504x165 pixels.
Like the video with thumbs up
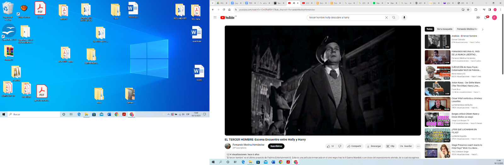pos(330,146)
